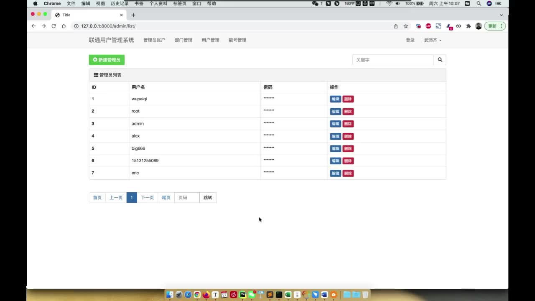Go to 管理员账户 in the navbar
This screenshot has height=301, width=535.
(154, 40)
